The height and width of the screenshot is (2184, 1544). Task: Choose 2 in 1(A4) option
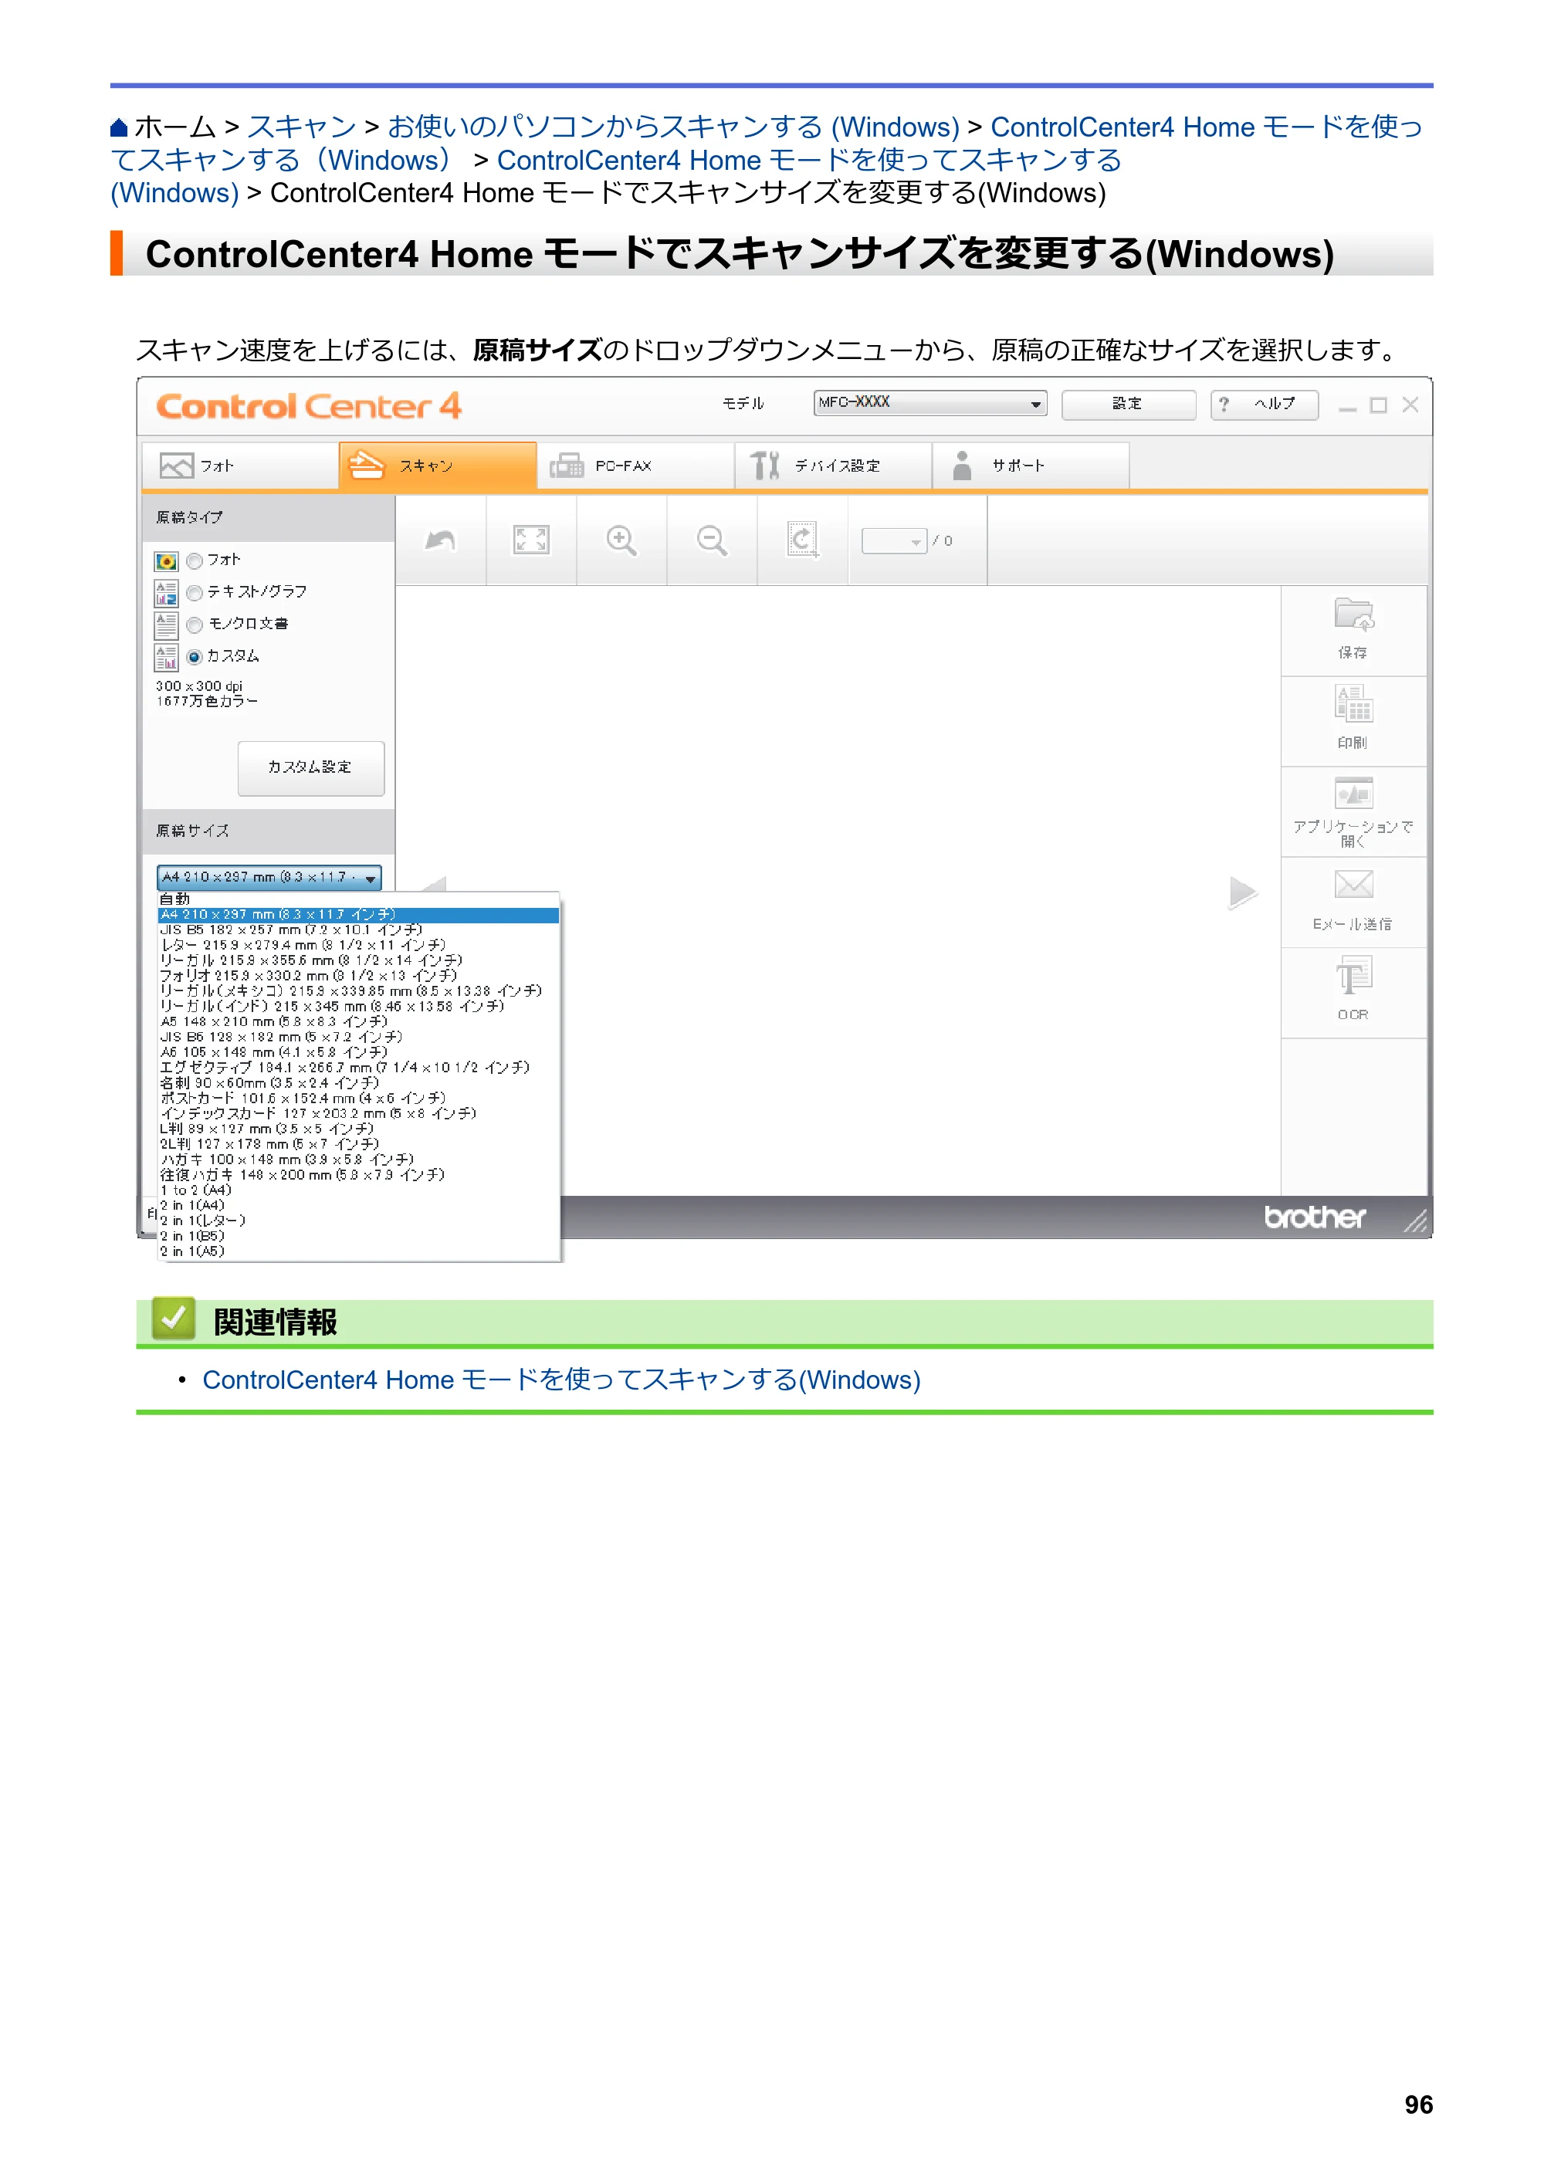[359, 1205]
